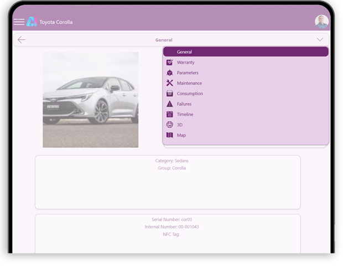Viewport: 343px width, 270px height.
Task: Select Warranty menu entry
Action: pyautogui.click(x=246, y=63)
